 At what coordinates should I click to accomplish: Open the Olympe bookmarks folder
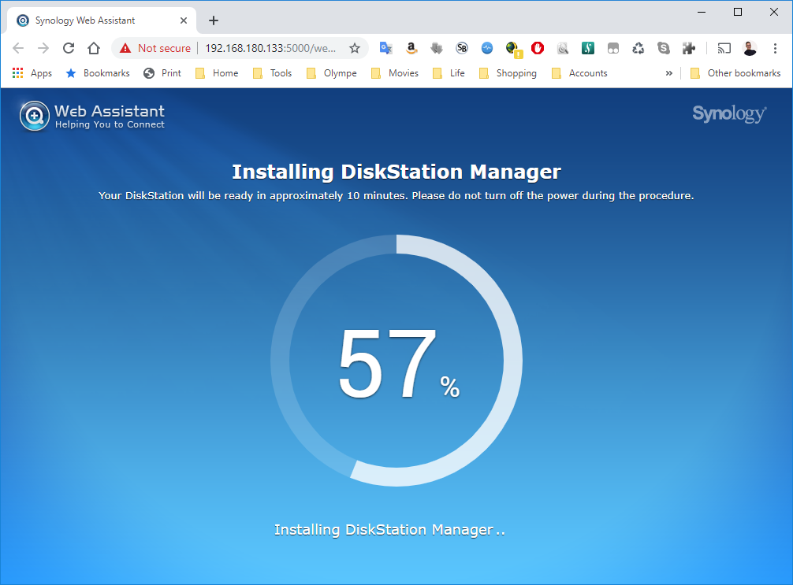tap(332, 73)
